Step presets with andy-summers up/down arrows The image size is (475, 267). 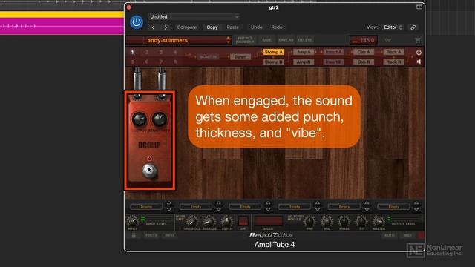[228, 40]
